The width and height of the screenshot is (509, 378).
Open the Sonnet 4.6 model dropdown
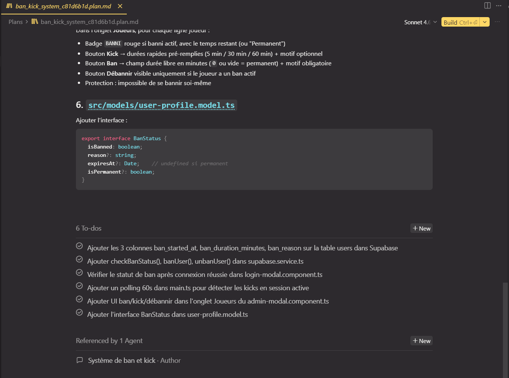click(x=420, y=22)
